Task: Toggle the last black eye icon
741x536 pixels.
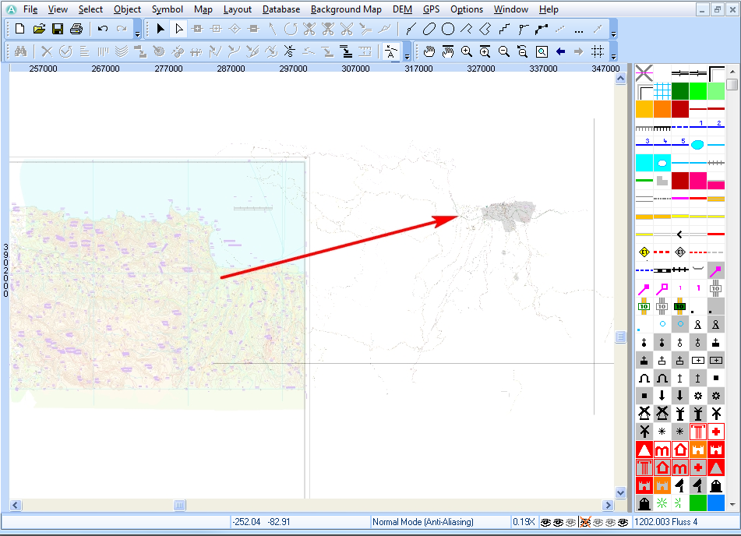Action: [623, 522]
